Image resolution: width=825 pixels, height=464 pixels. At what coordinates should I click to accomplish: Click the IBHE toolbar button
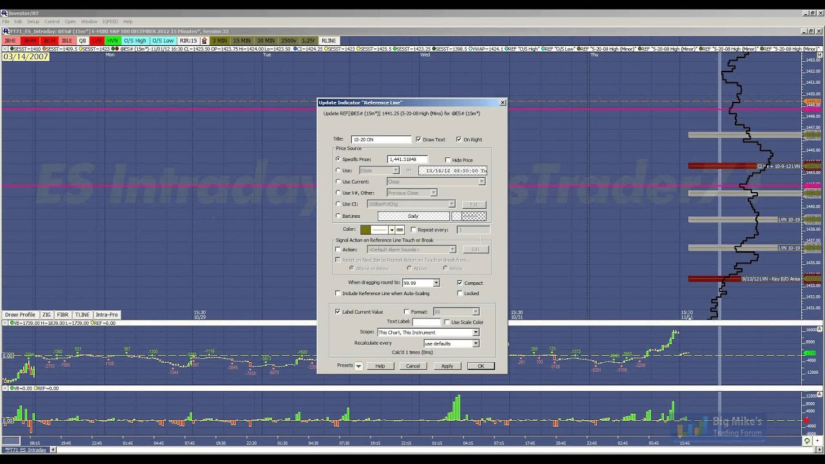[x=10, y=41]
